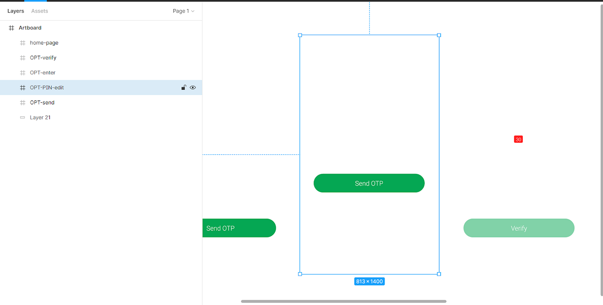This screenshot has height=305, width=603.
Task: Click the frame icon next to OPT-verify
Action: coord(22,57)
